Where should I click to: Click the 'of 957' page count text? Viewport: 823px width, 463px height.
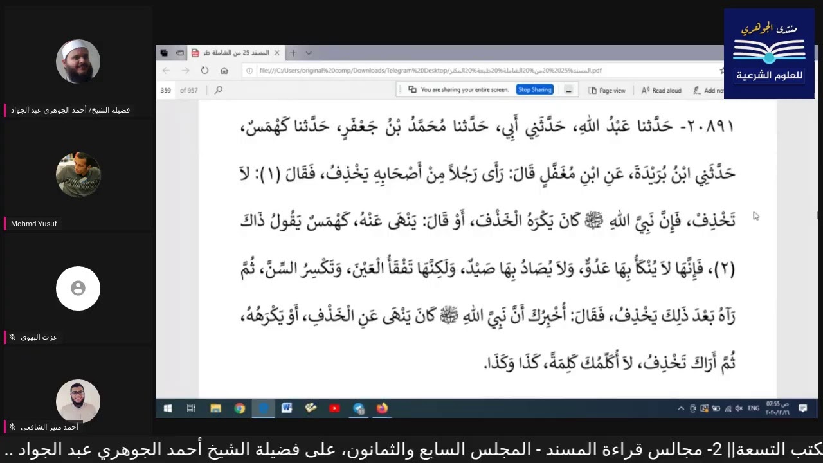[188, 91]
